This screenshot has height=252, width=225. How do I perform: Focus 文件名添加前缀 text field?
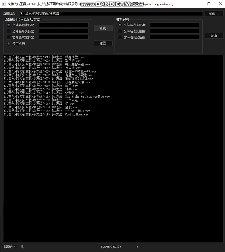click(x=175, y=31)
